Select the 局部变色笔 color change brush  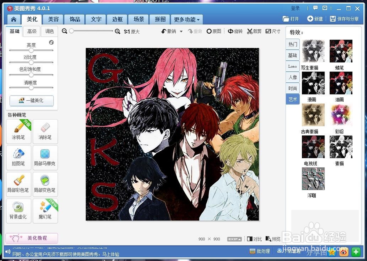[45, 184]
